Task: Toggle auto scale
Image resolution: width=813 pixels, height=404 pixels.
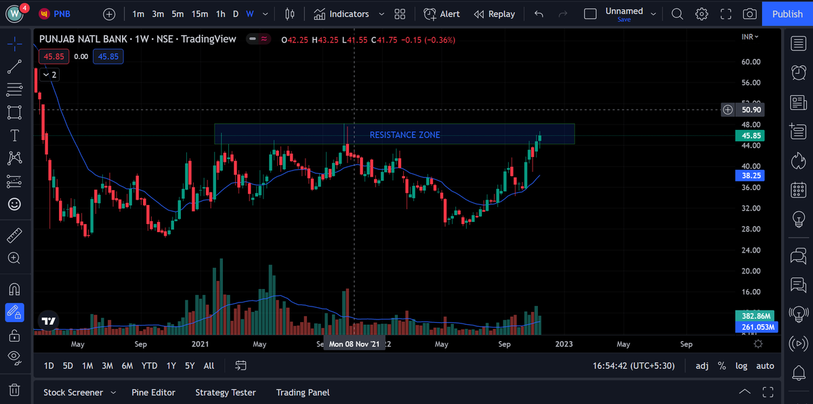Action: (x=765, y=365)
